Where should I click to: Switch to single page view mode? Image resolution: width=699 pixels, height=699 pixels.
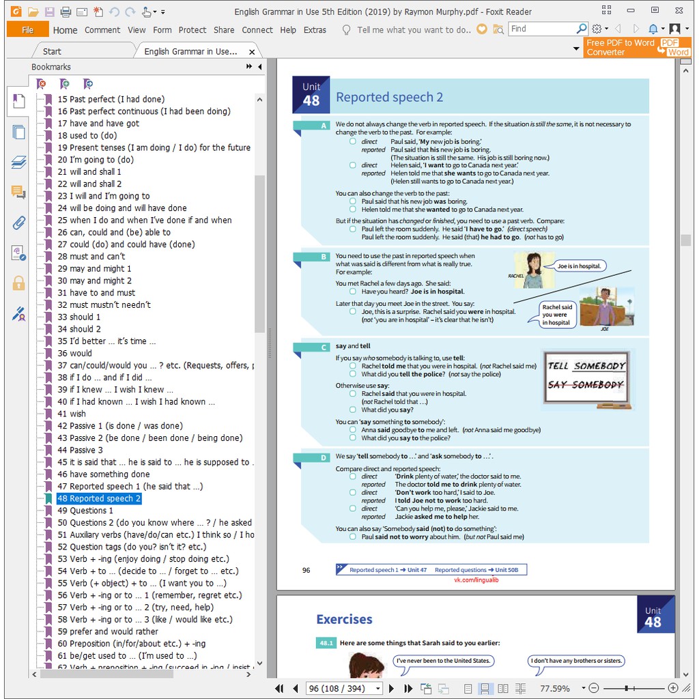[x=468, y=688]
